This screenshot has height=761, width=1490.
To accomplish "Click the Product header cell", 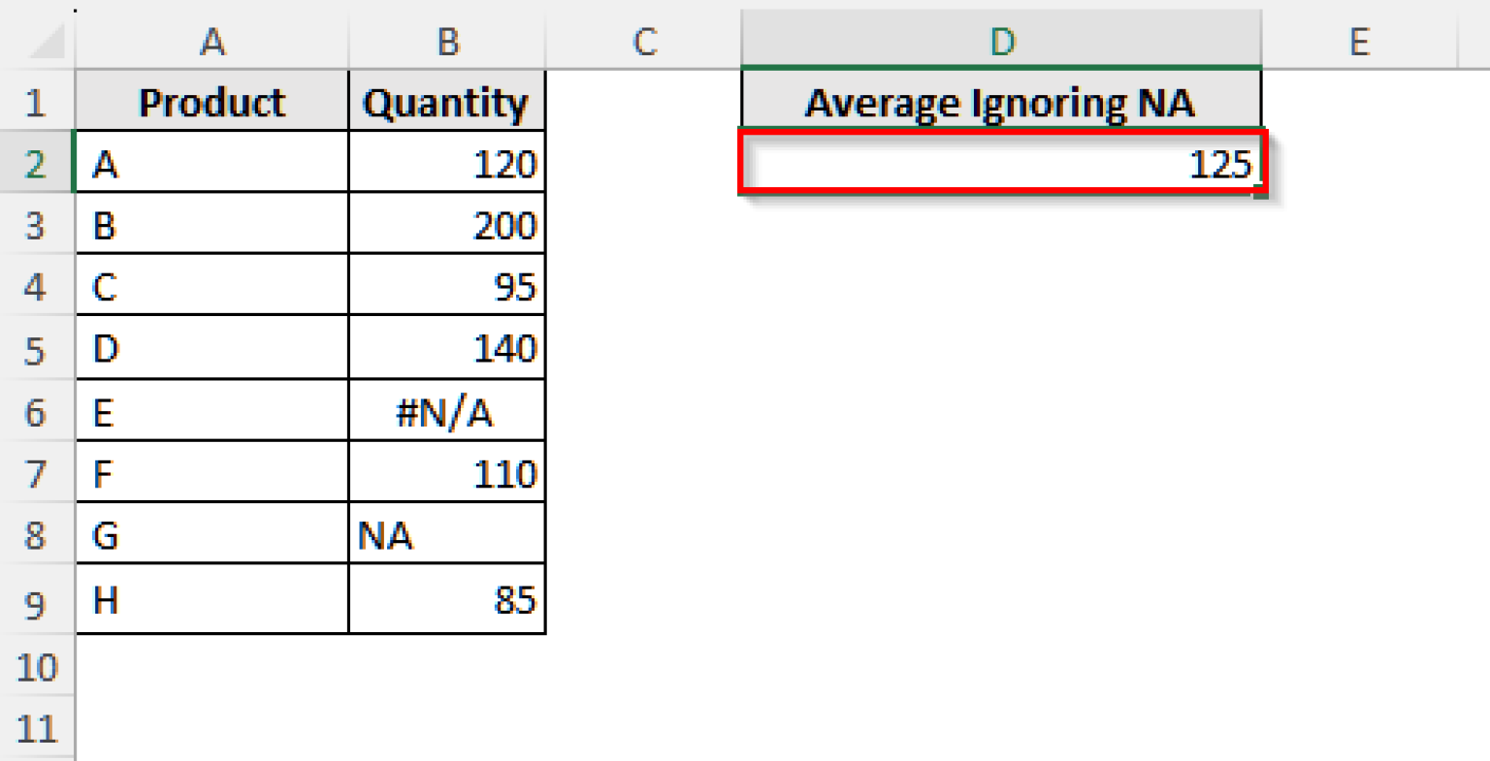I will point(210,102).
